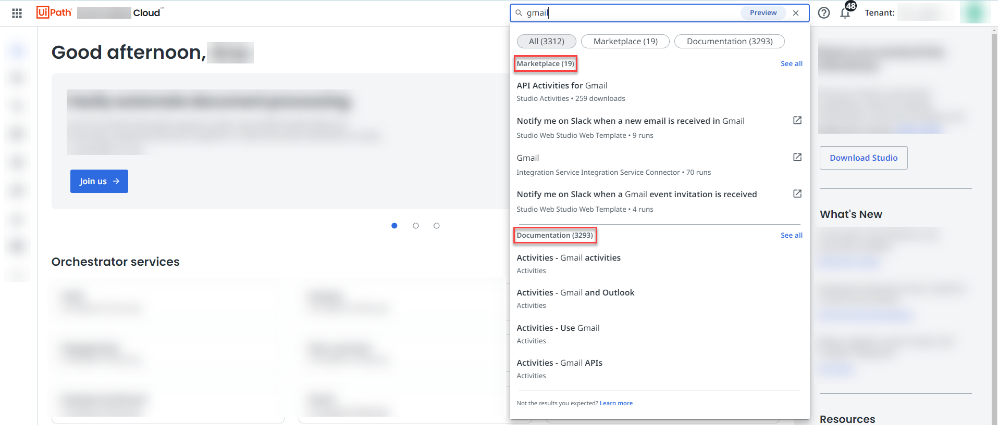Switch to the second carousel slide dot
998x425 pixels.
(x=415, y=226)
